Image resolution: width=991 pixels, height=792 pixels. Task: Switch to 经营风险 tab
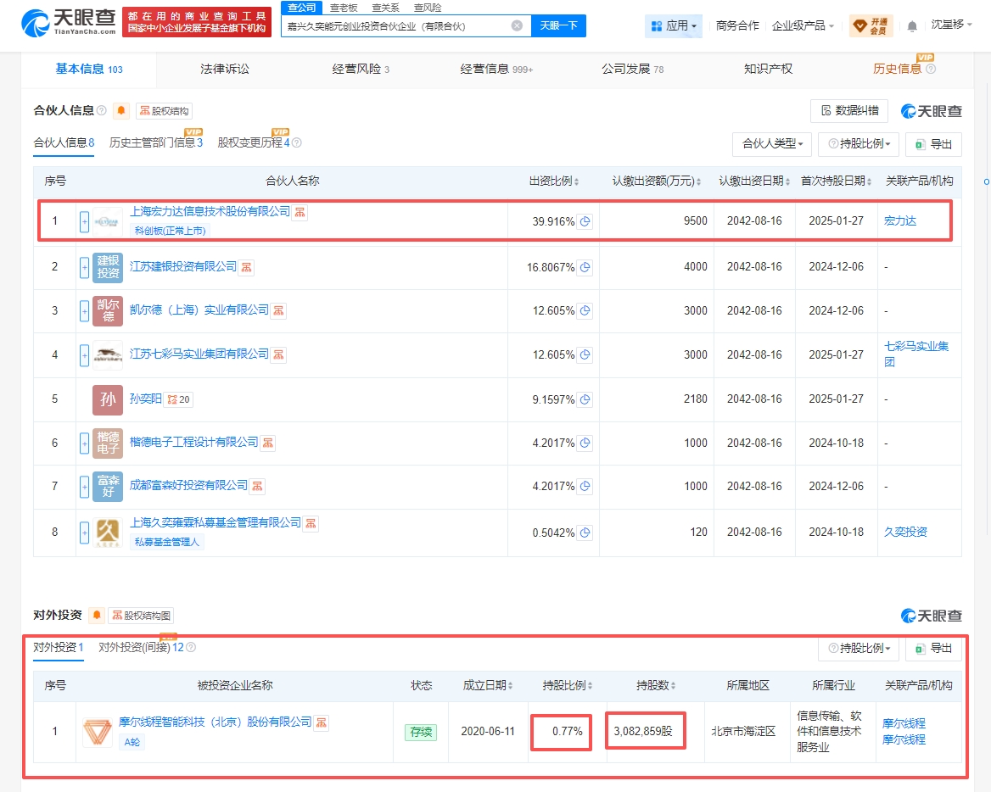361,69
